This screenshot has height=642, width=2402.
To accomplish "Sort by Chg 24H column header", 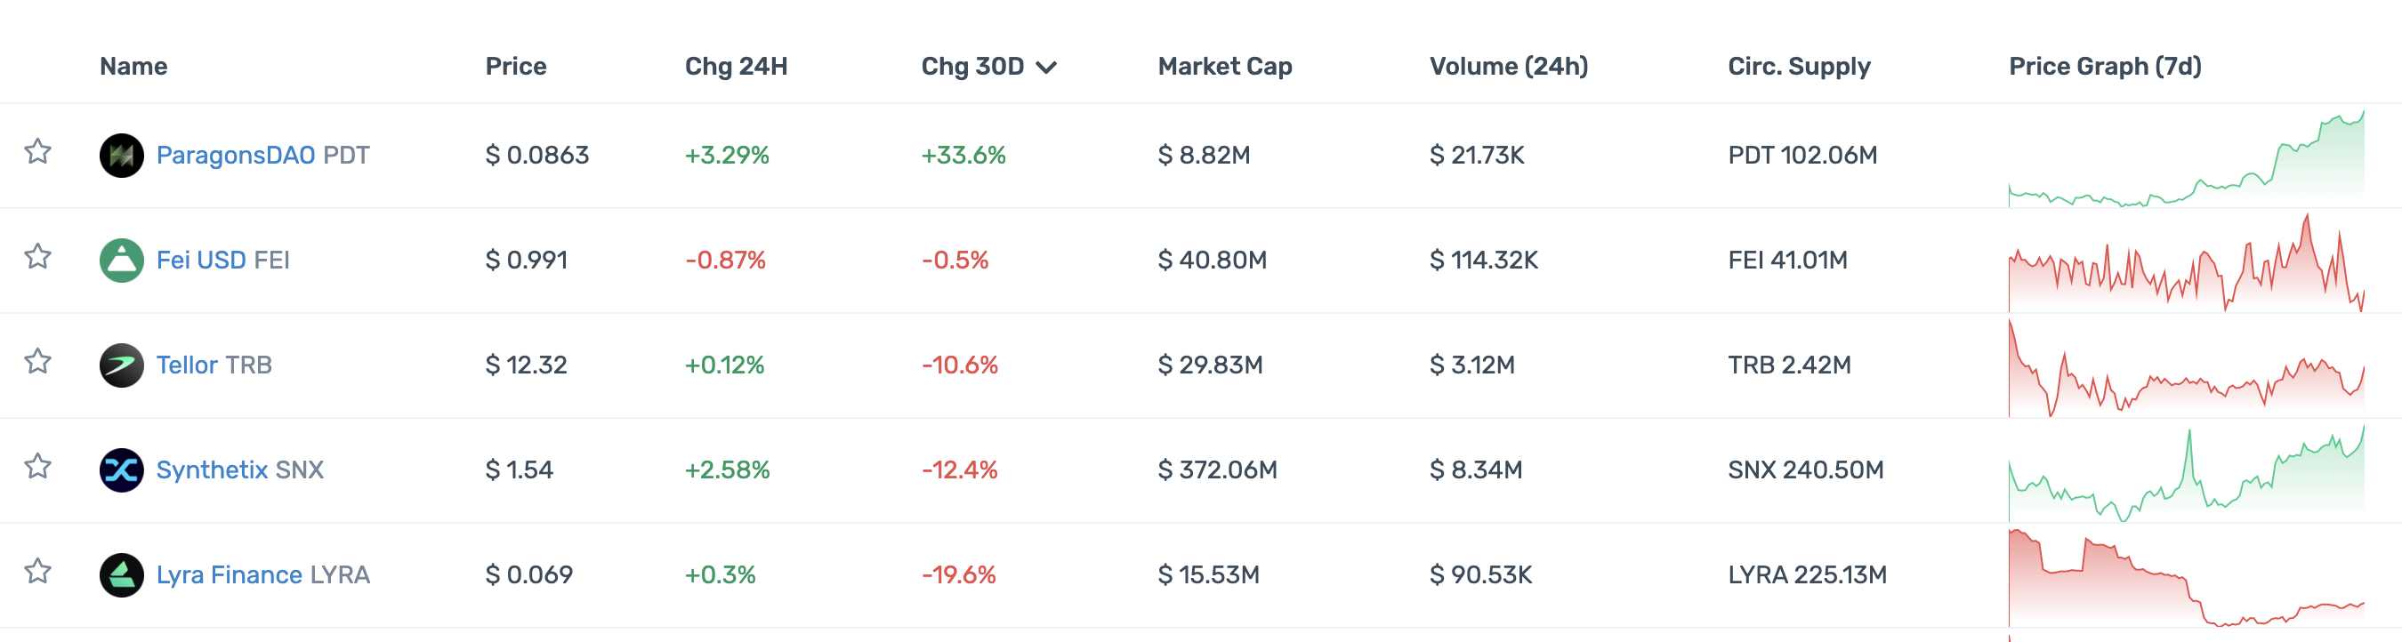I will [x=736, y=66].
